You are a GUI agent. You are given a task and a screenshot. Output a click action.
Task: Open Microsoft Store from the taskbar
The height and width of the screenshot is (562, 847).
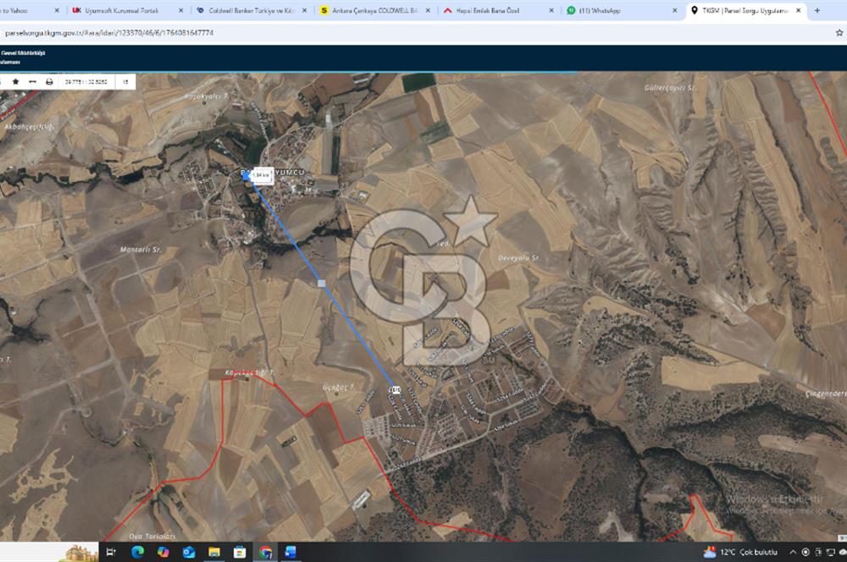(240, 552)
